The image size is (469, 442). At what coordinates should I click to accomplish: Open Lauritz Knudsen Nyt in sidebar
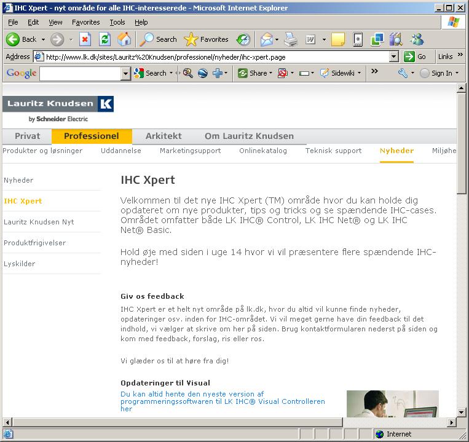point(39,222)
